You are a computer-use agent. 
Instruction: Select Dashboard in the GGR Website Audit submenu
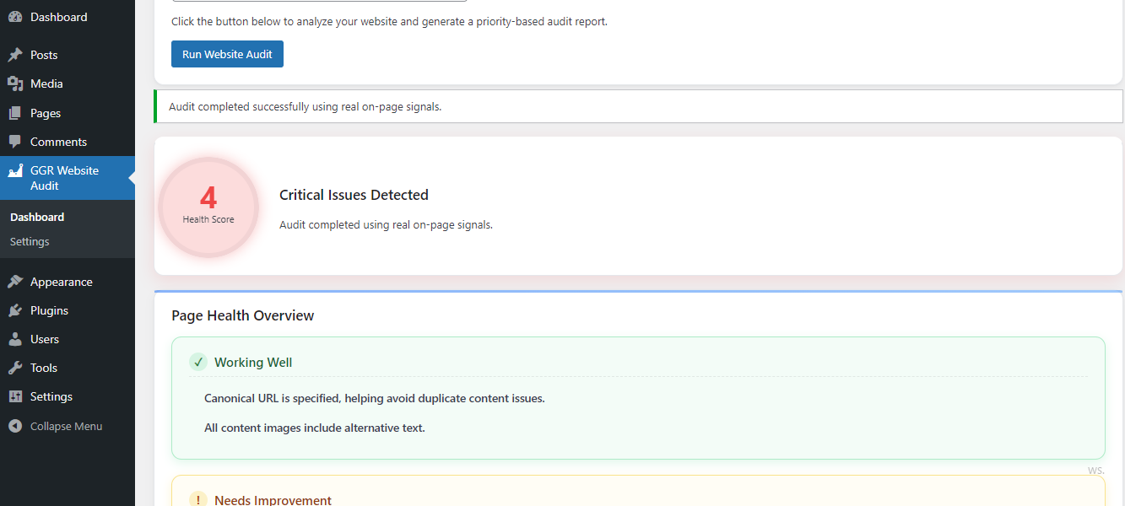tap(36, 217)
